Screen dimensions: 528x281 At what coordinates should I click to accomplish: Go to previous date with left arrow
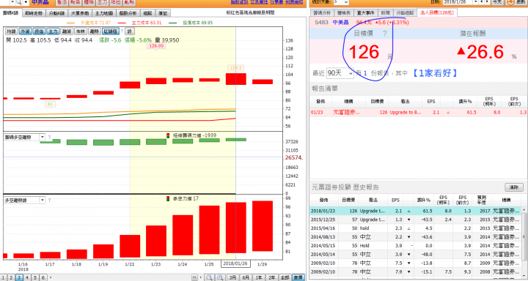click(x=482, y=2)
